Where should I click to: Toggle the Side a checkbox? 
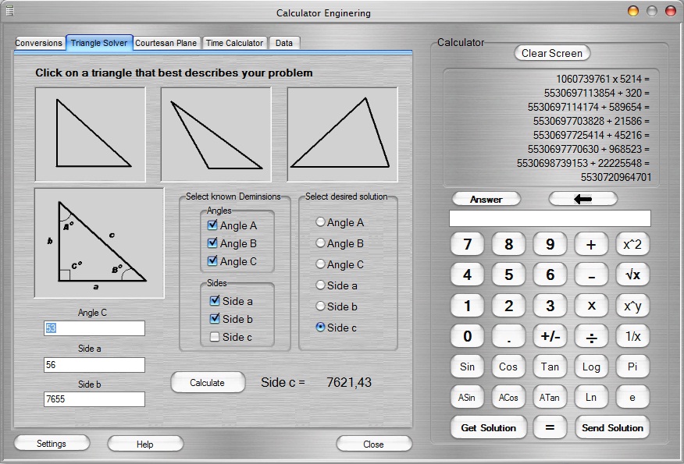(x=215, y=301)
